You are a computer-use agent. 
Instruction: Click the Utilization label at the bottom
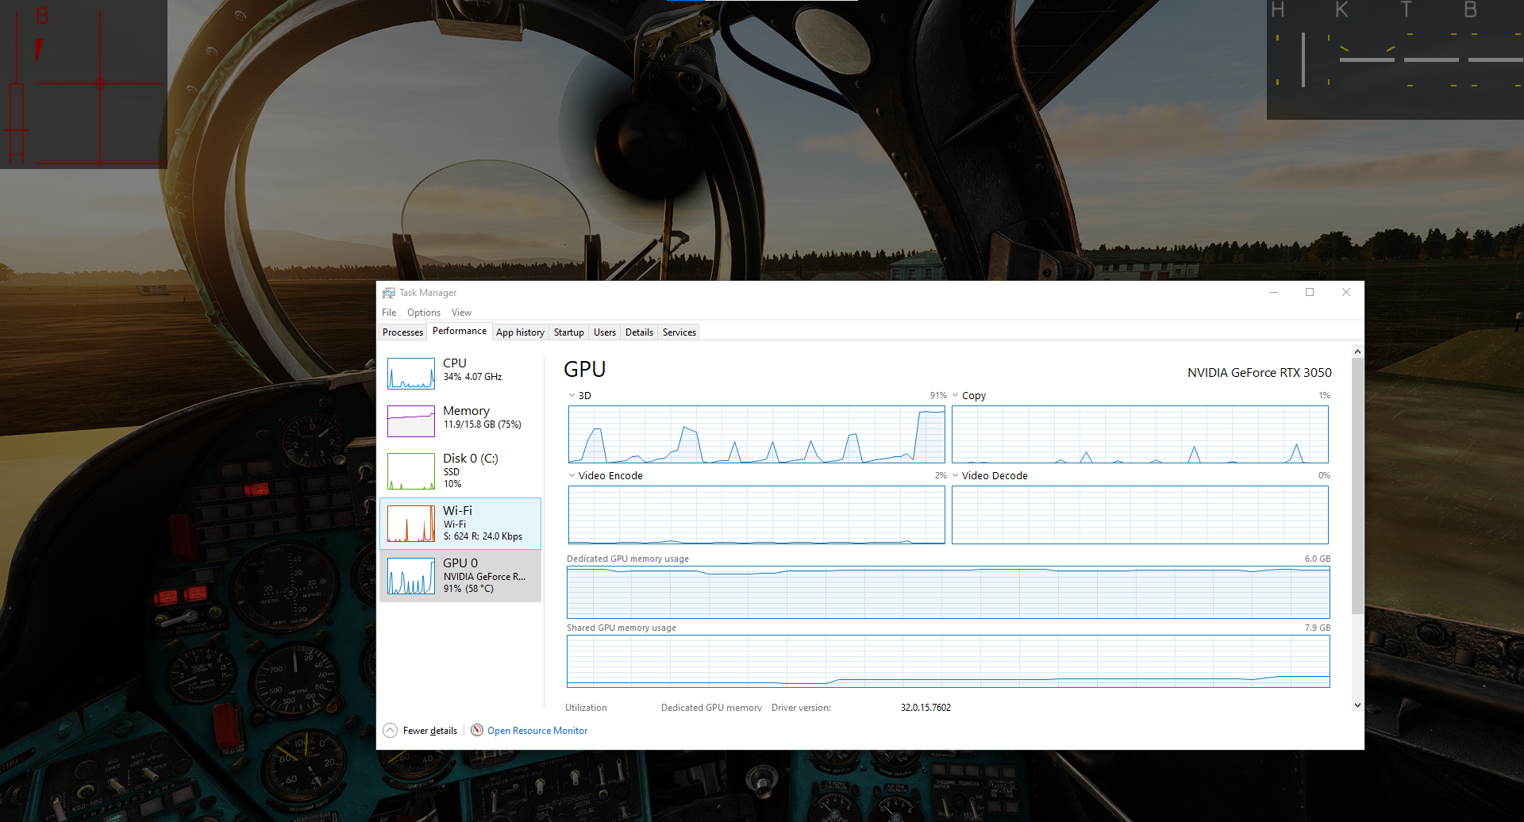[586, 708]
